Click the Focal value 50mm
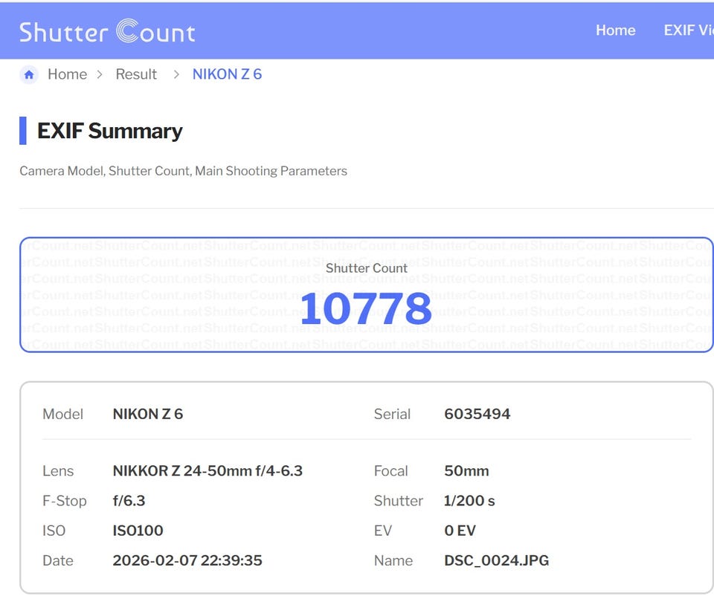The width and height of the screenshot is (714, 596). click(x=467, y=471)
